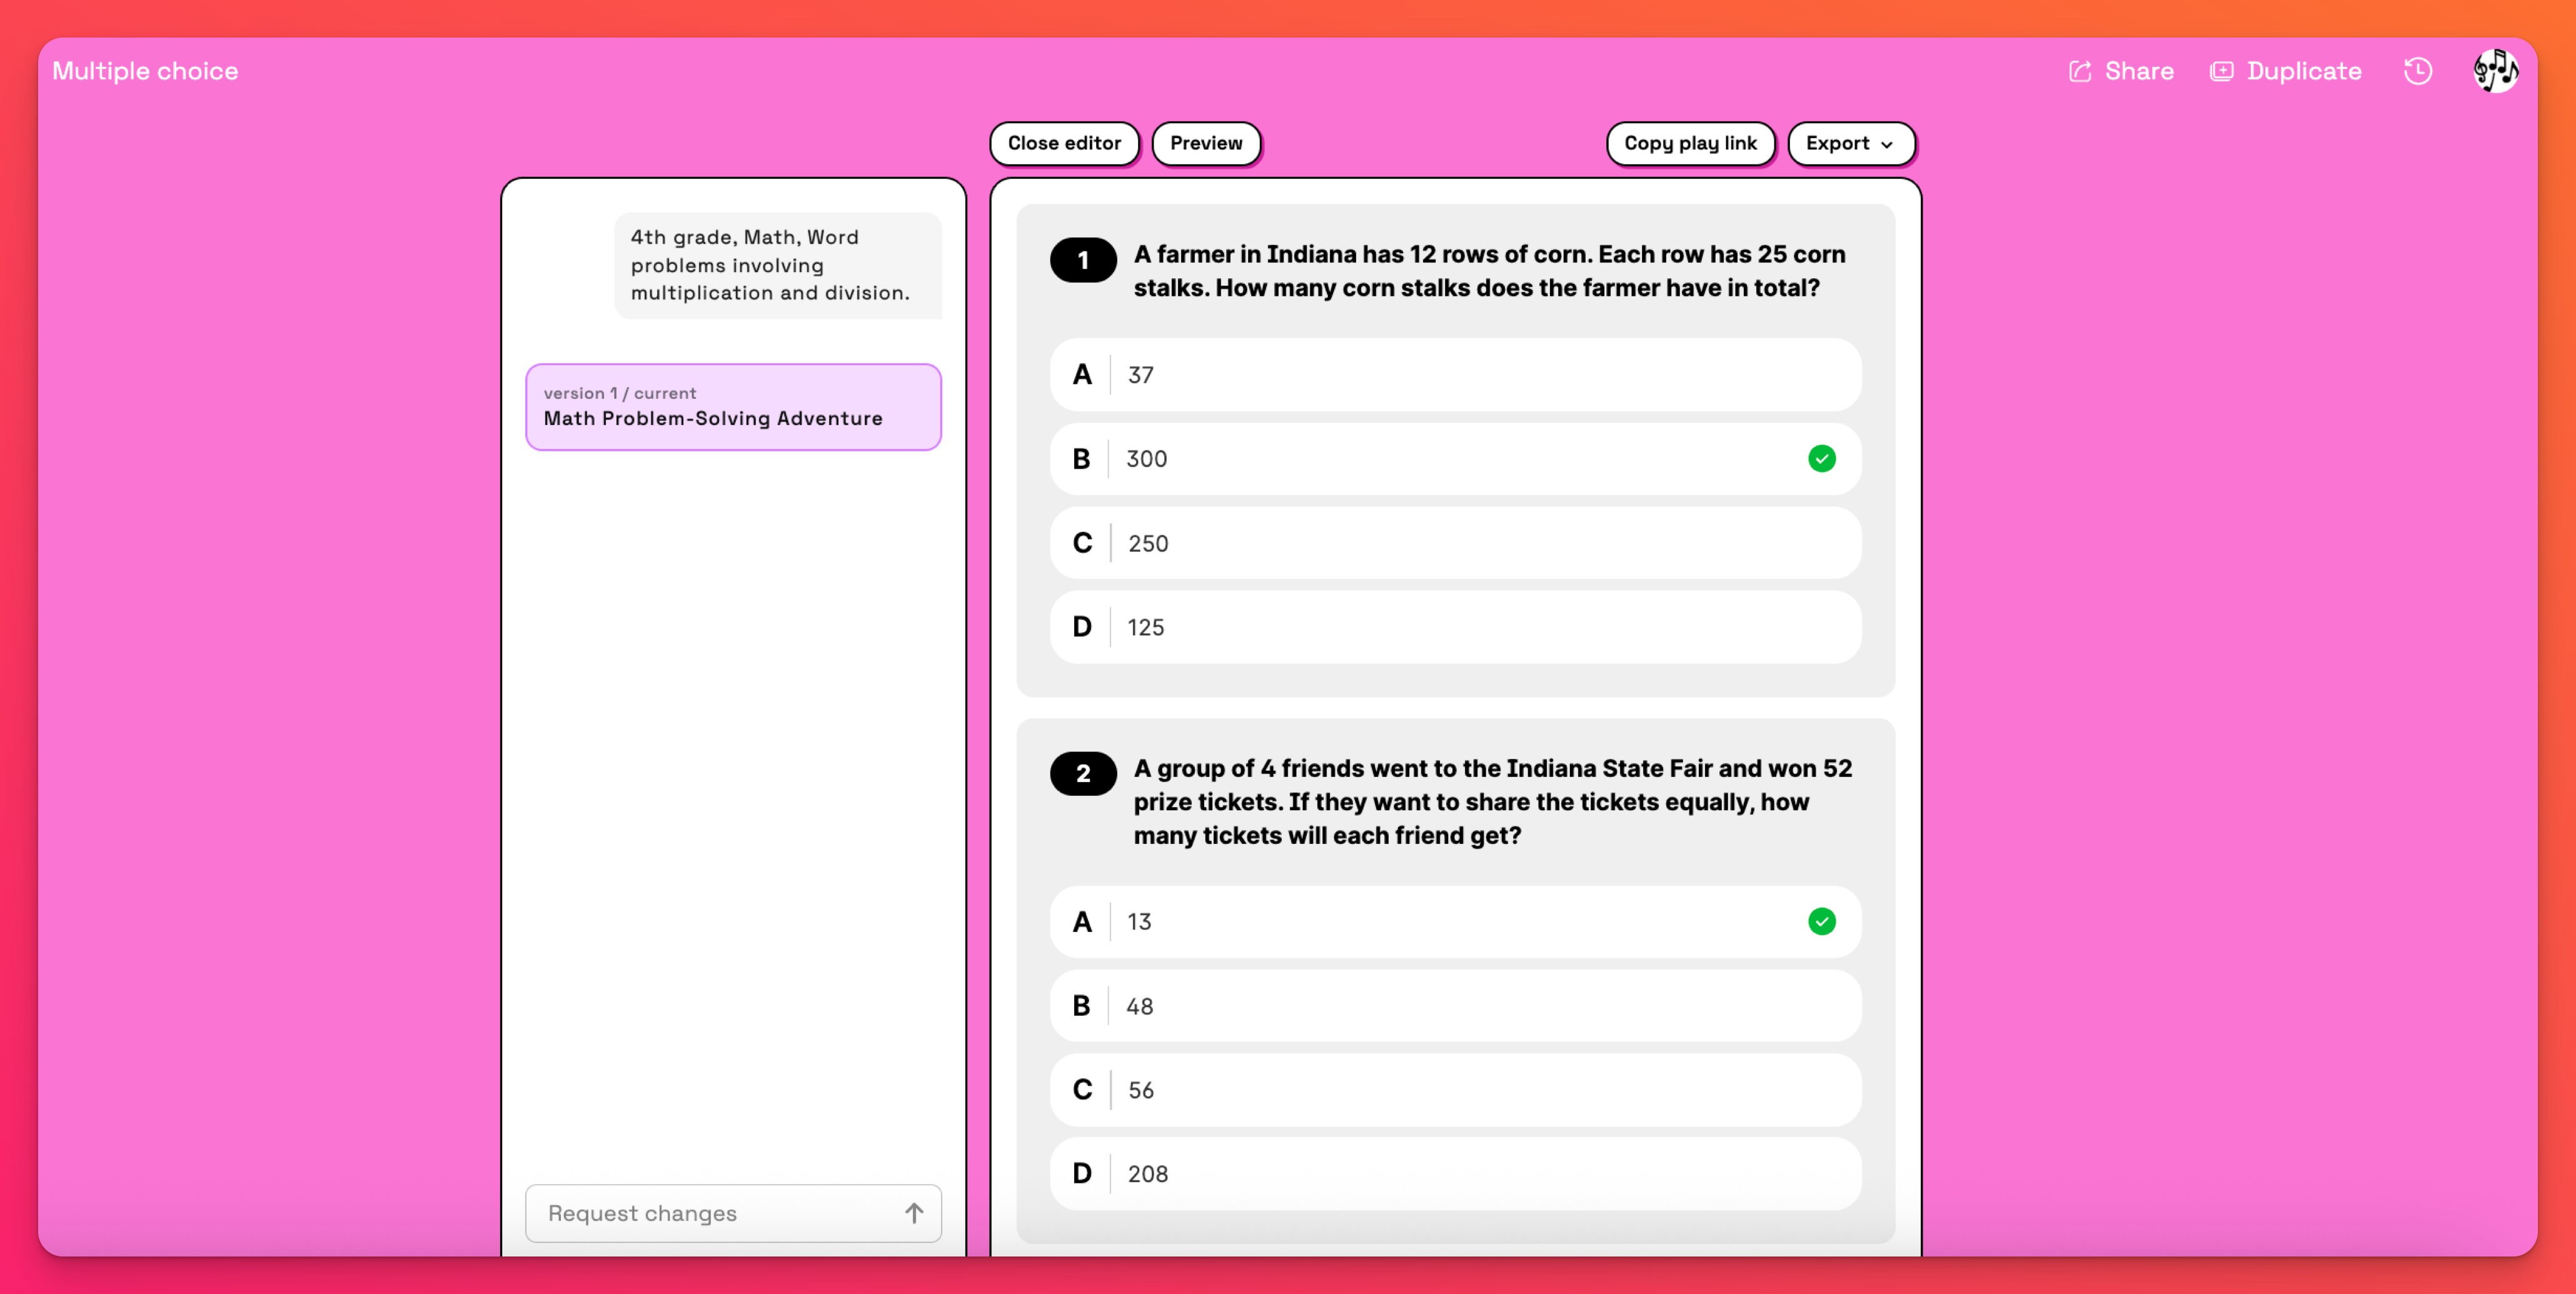
Task: Mark option A 37 as correct
Action: 1455,375
